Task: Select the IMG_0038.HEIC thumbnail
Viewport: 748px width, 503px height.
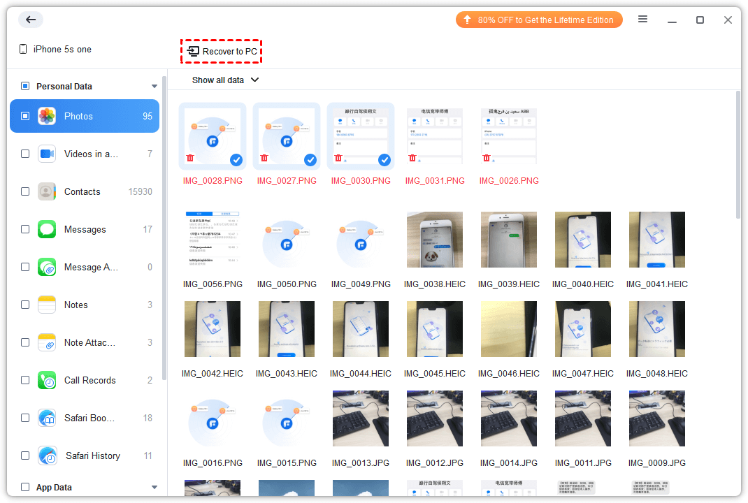Action: coord(434,240)
